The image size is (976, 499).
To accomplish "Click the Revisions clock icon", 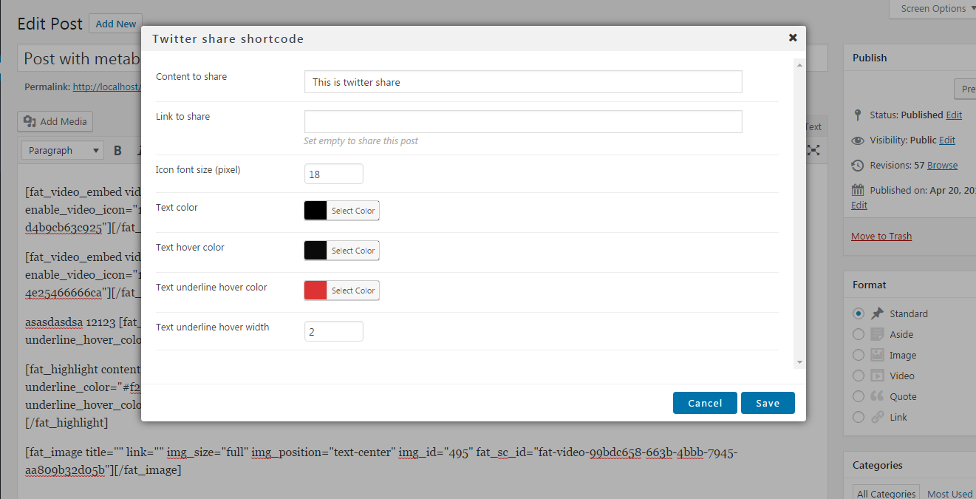I will [858, 166].
